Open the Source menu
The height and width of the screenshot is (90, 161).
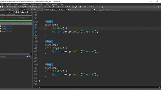coord(8,4)
